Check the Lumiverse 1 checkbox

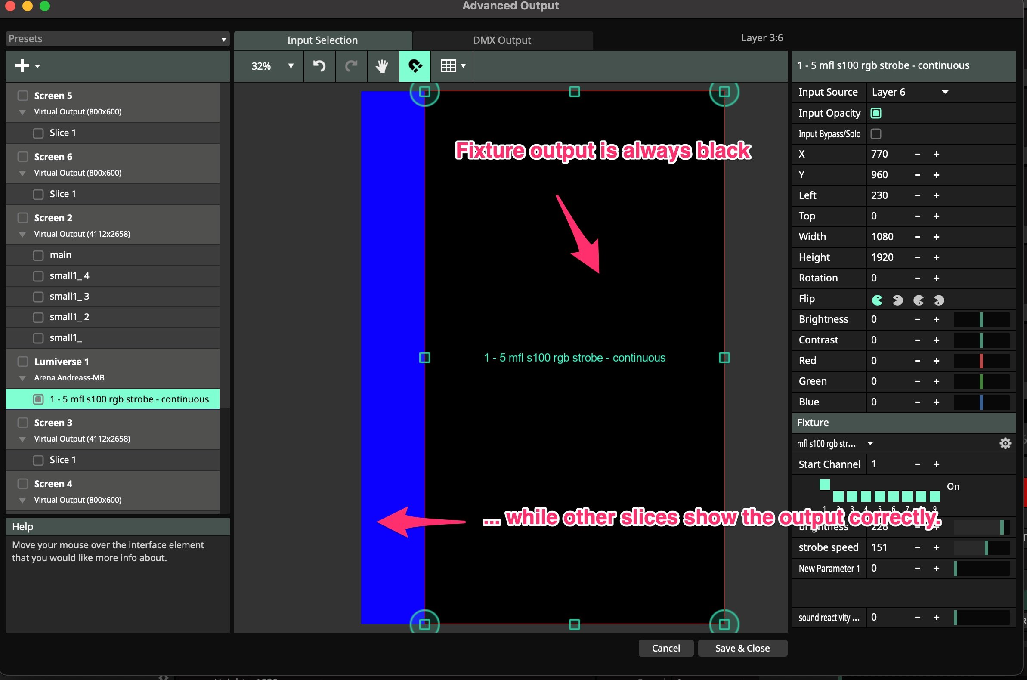[22, 361]
